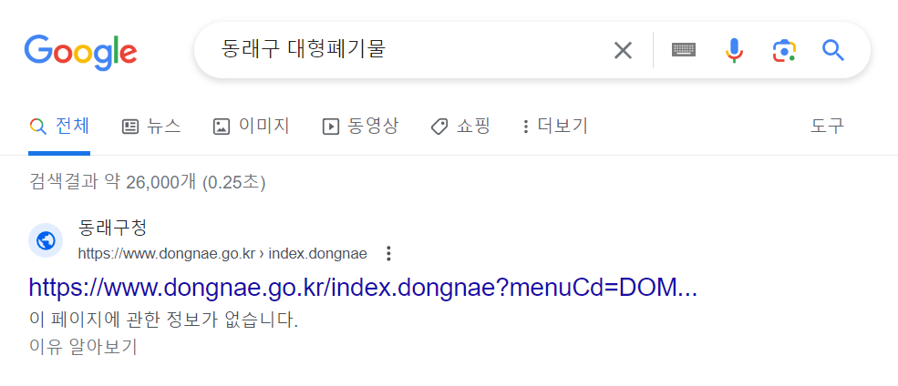This screenshot has width=898, height=386.
Task: Start voice search with the microphone icon
Action: tap(734, 50)
